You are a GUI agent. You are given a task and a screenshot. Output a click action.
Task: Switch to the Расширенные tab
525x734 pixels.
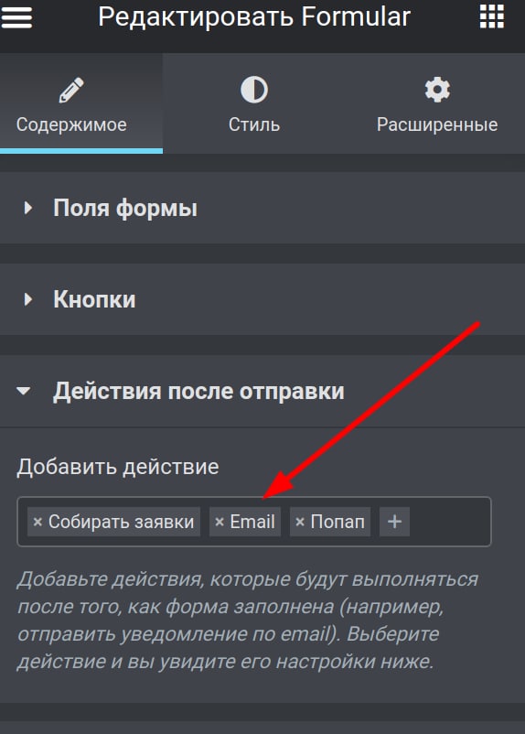coord(437,103)
